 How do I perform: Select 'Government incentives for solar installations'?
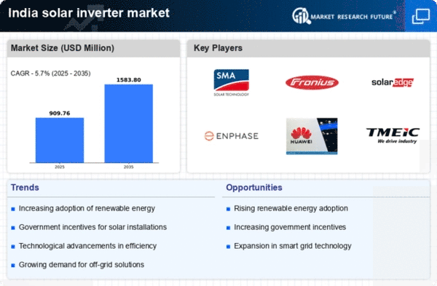click(x=92, y=227)
